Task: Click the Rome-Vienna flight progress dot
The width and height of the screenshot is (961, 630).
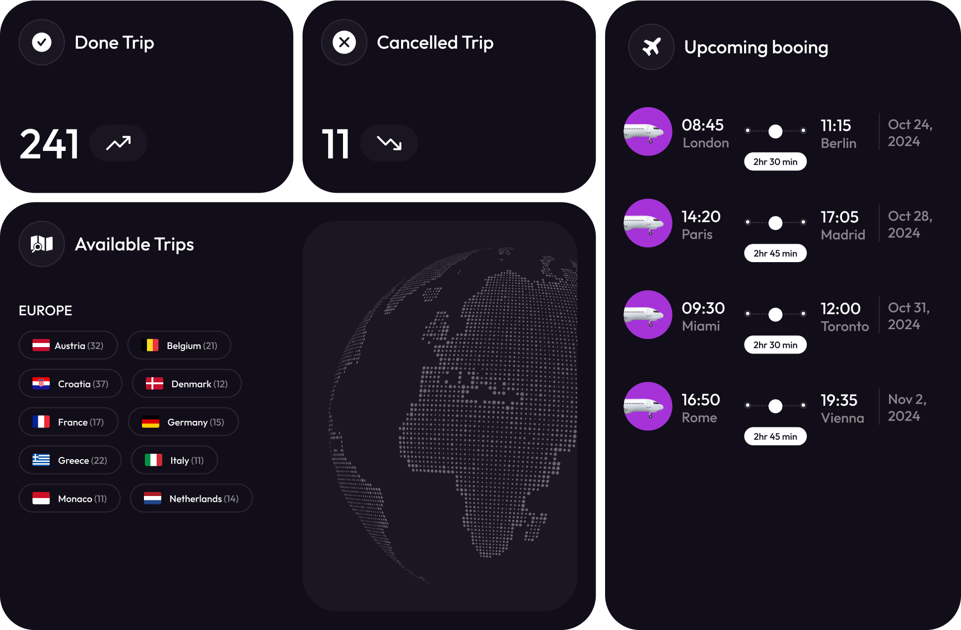Action: (x=775, y=406)
